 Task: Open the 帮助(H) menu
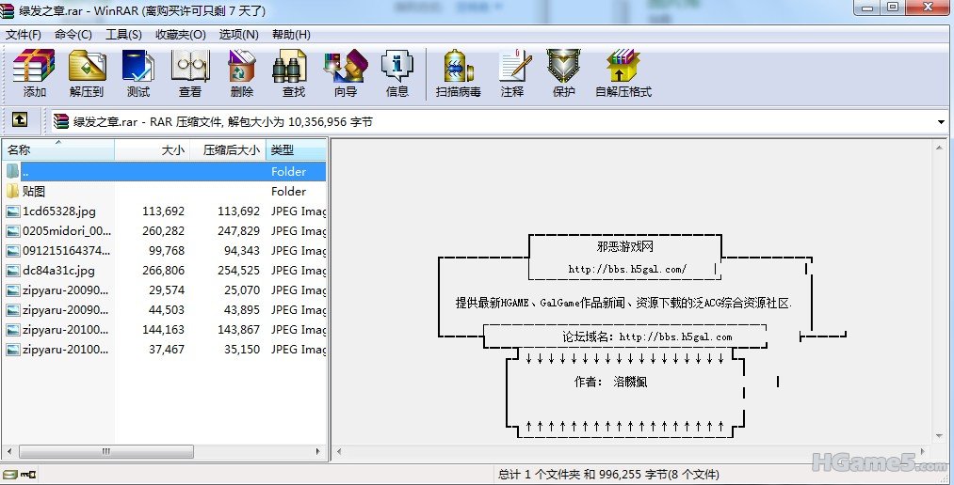pyautogui.click(x=291, y=35)
